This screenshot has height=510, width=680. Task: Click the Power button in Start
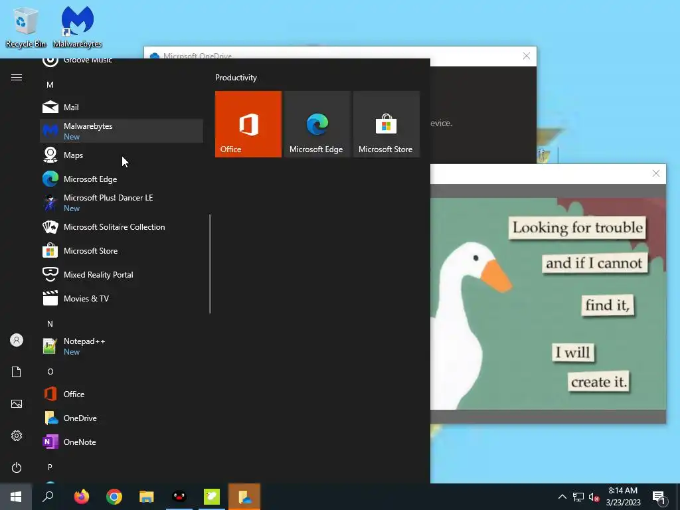coord(17,467)
